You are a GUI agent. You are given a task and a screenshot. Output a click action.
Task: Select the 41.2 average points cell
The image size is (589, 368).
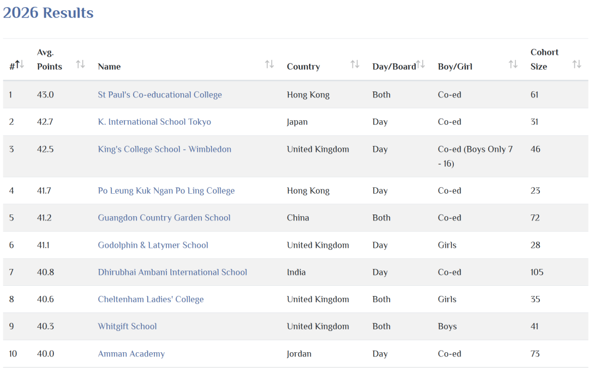tap(44, 218)
